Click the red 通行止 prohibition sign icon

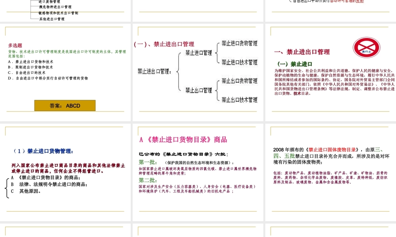[x=367, y=47]
